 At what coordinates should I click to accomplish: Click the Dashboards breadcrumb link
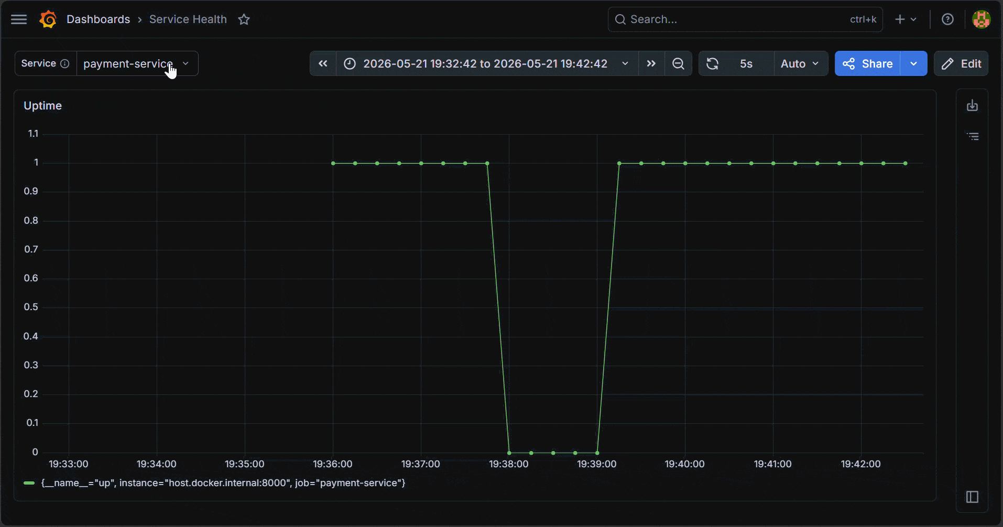(x=98, y=19)
